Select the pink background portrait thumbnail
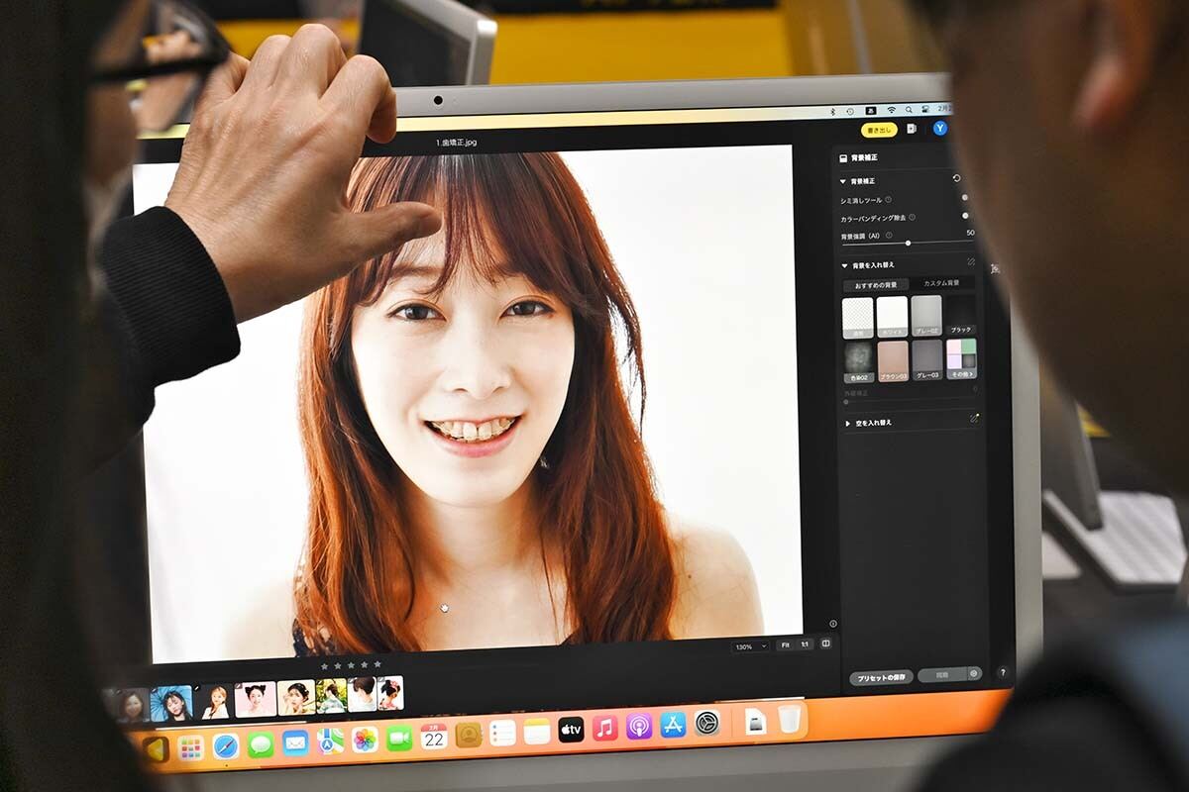The image size is (1189, 792). (255, 699)
